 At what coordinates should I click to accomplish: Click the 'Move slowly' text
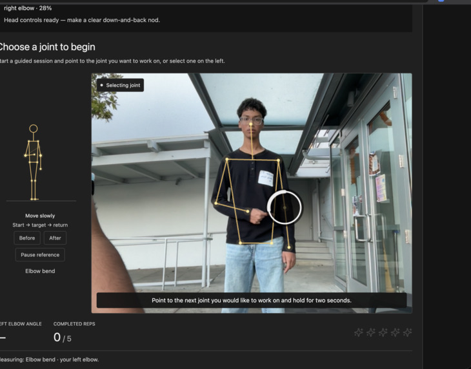(x=40, y=216)
